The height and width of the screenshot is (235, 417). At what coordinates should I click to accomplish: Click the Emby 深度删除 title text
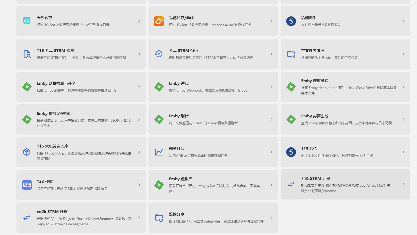pyautogui.click(x=315, y=81)
